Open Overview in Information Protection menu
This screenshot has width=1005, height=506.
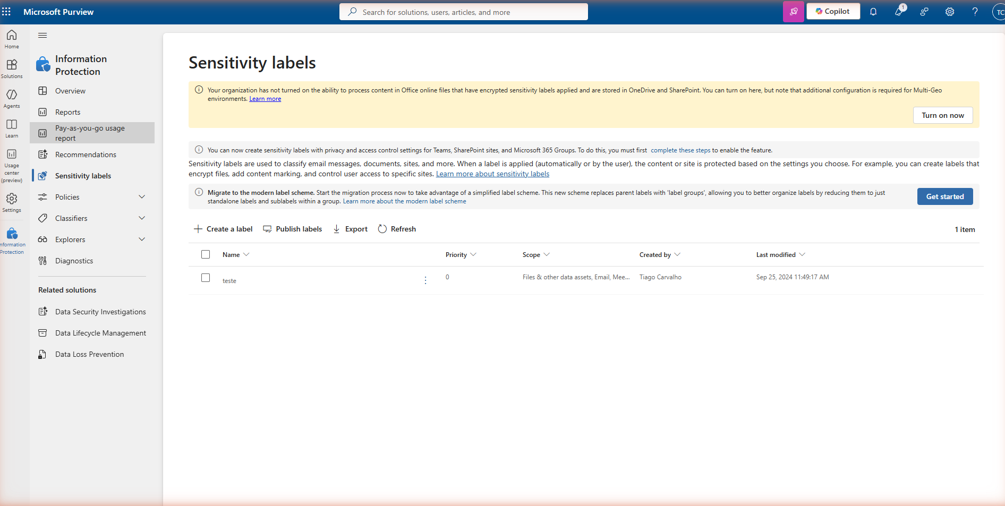click(92, 91)
